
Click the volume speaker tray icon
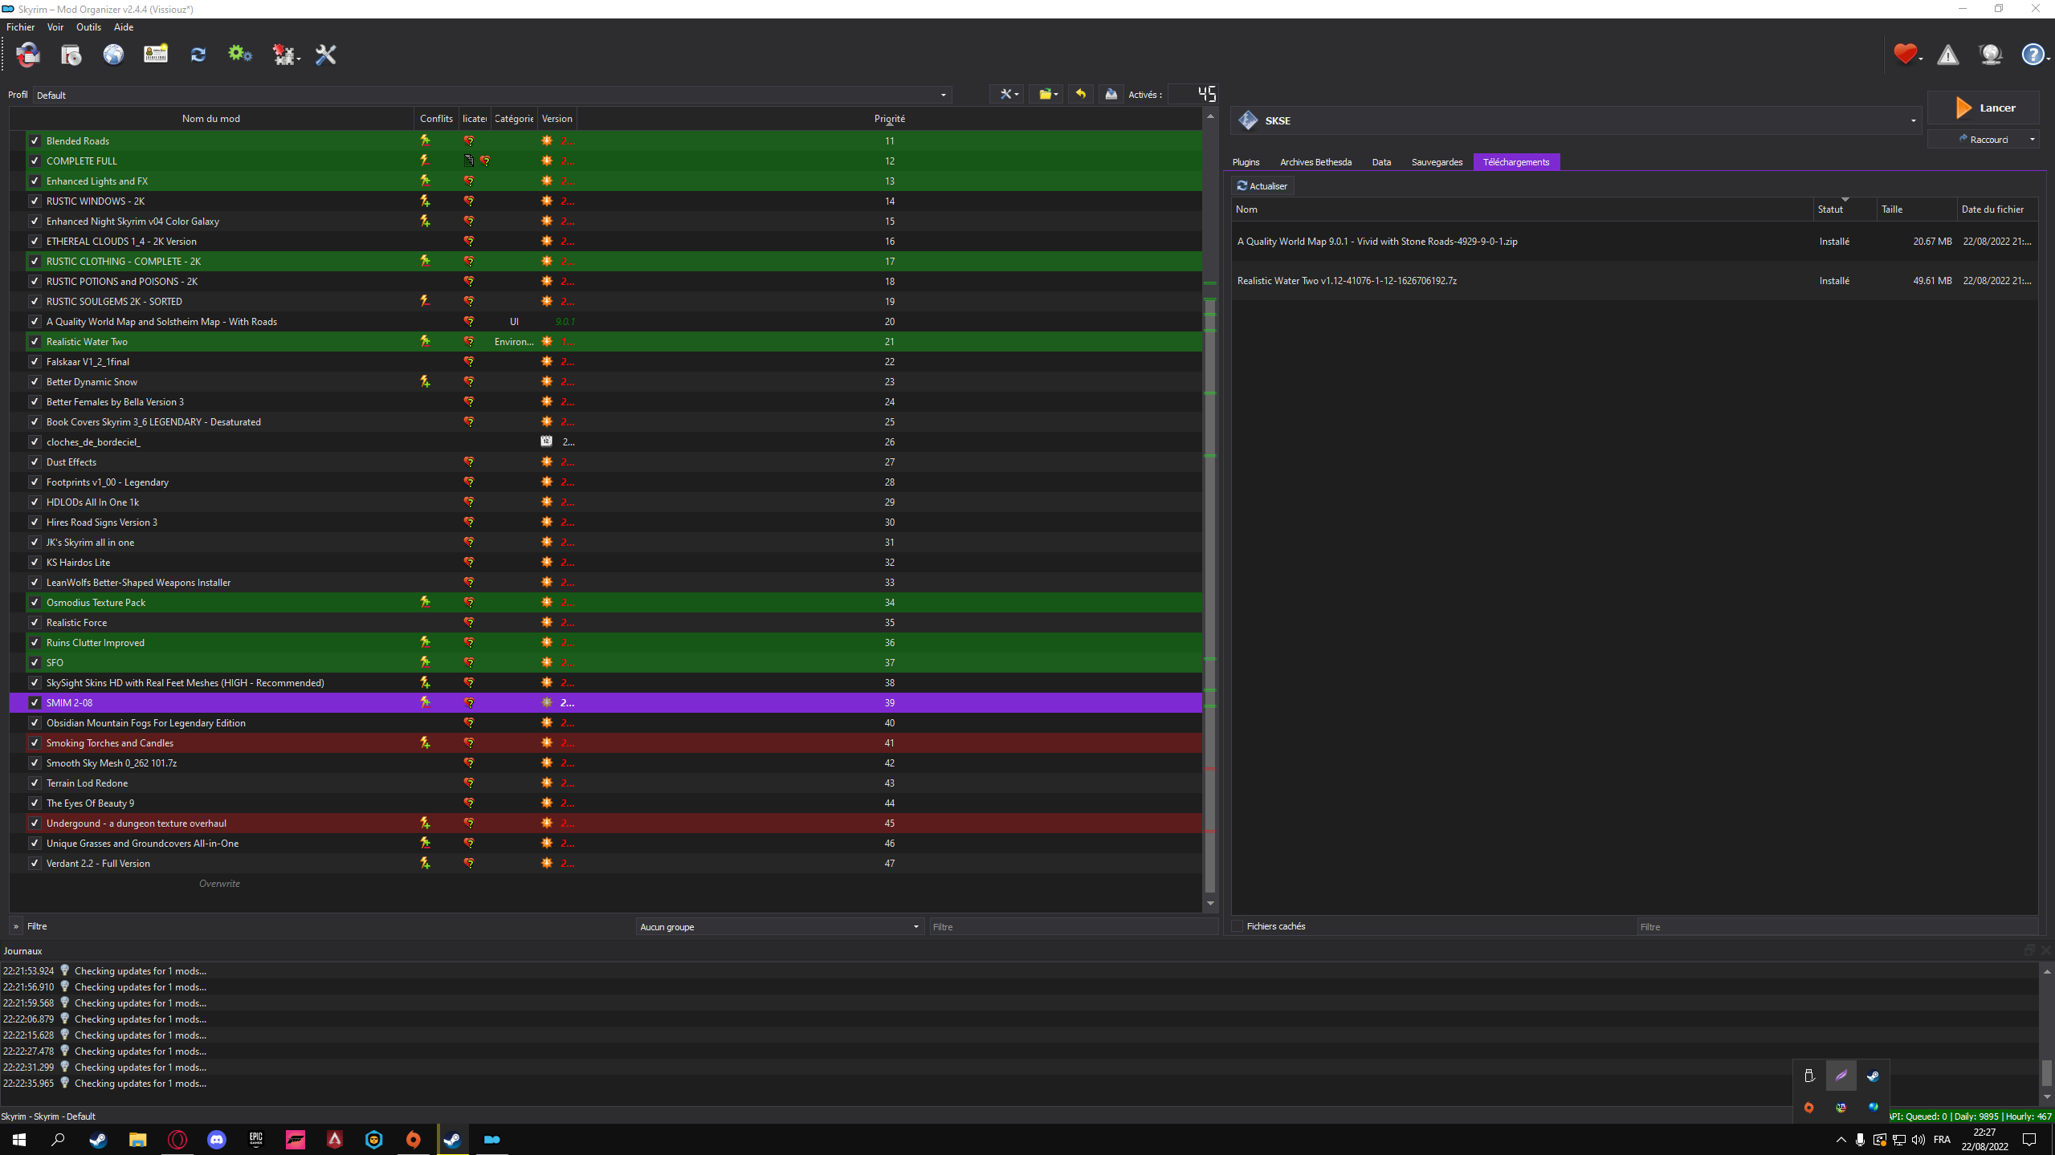pyautogui.click(x=1918, y=1140)
